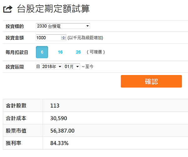
Task: Open the 投資標的 stock dropdown
Action: click(63, 26)
